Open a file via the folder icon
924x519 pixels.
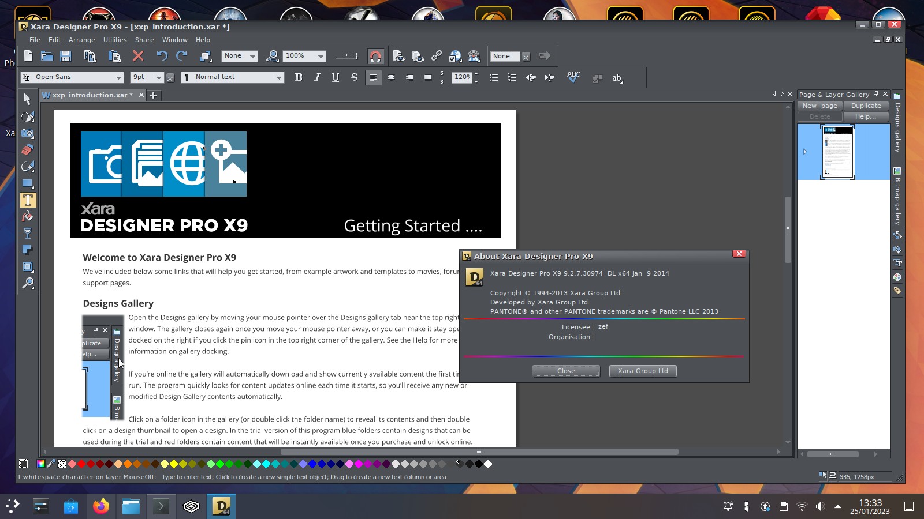pyautogui.click(x=47, y=56)
